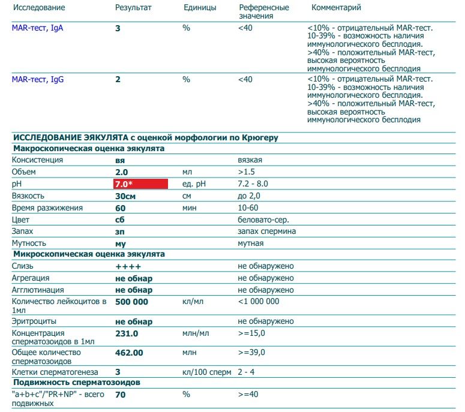Select the Референсные значения column header

point(263,11)
